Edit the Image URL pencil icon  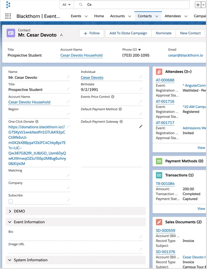point(141,249)
